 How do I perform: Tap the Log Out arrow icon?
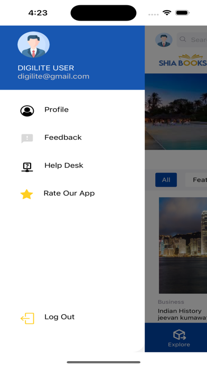[27, 318]
